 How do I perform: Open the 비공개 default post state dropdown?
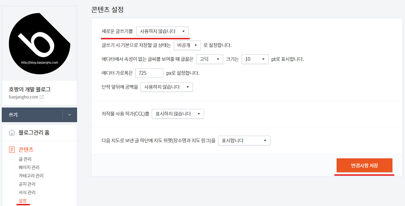click(187, 45)
